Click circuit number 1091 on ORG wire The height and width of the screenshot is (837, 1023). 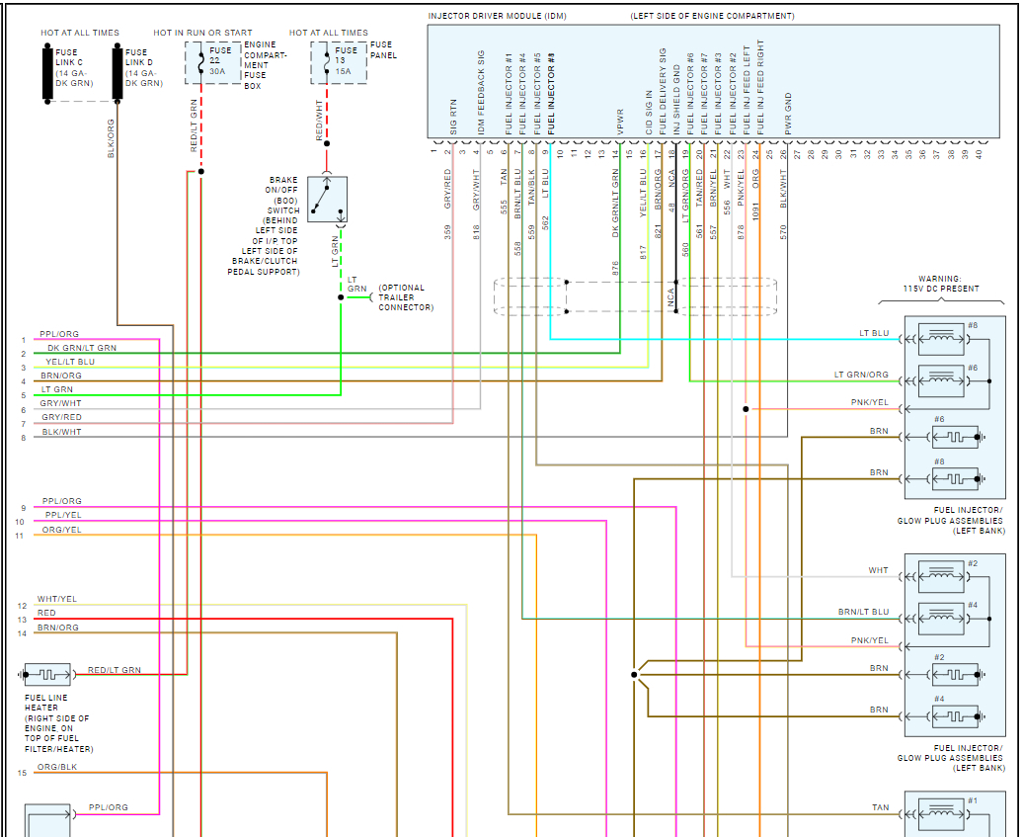tap(756, 210)
